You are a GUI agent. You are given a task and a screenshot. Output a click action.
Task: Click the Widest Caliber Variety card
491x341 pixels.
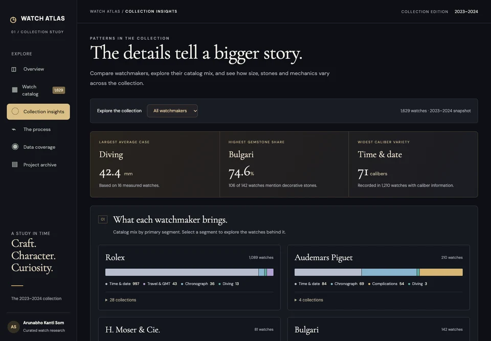(x=413, y=165)
